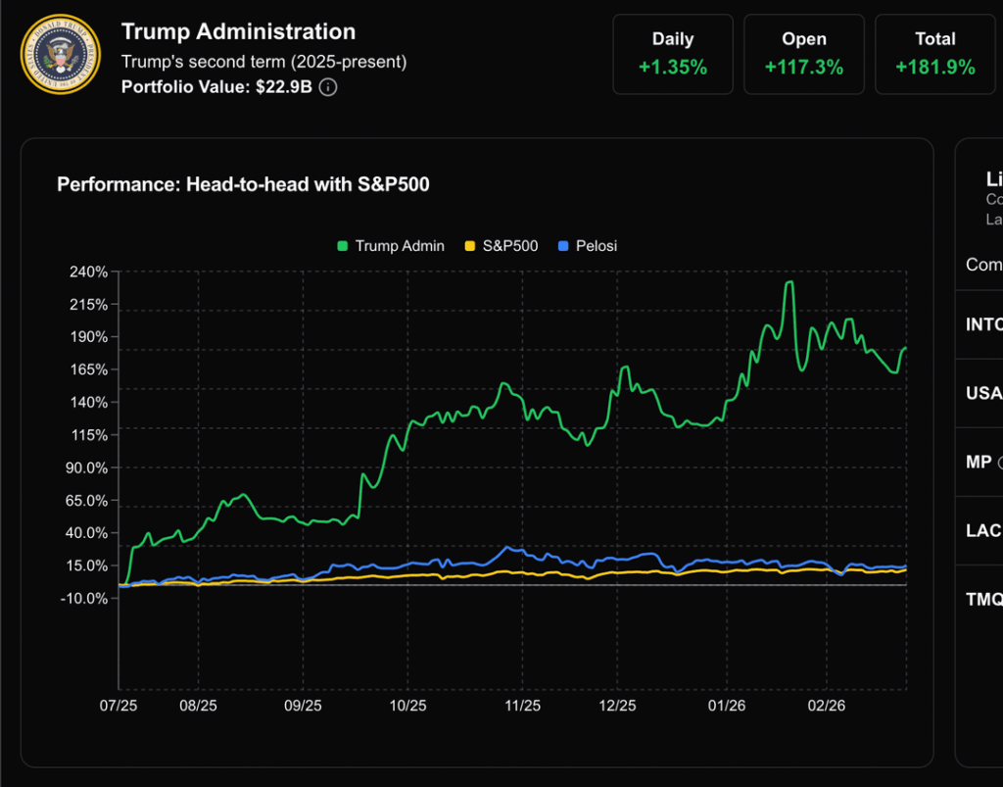Click the TMQ holding entry
This screenshot has height=787, width=1003.
tap(981, 599)
